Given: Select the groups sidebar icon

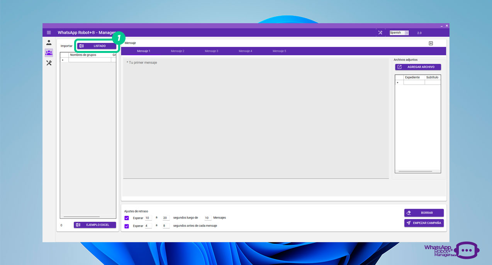Looking at the screenshot, I should (x=49, y=53).
